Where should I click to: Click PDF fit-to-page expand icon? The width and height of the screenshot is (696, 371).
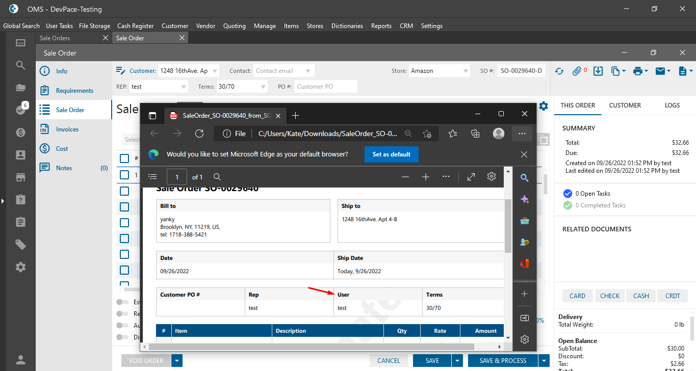[x=471, y=177]
